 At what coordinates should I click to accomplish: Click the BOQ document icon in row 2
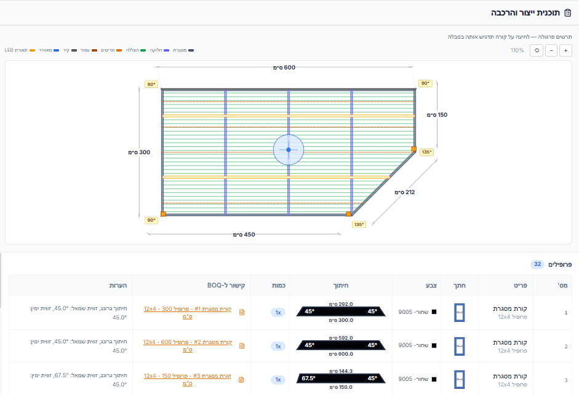(242, 346)
